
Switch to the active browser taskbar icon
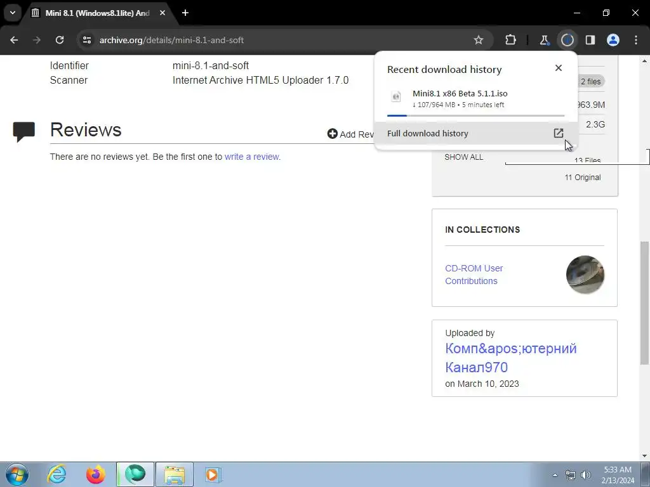pos(135,474)
